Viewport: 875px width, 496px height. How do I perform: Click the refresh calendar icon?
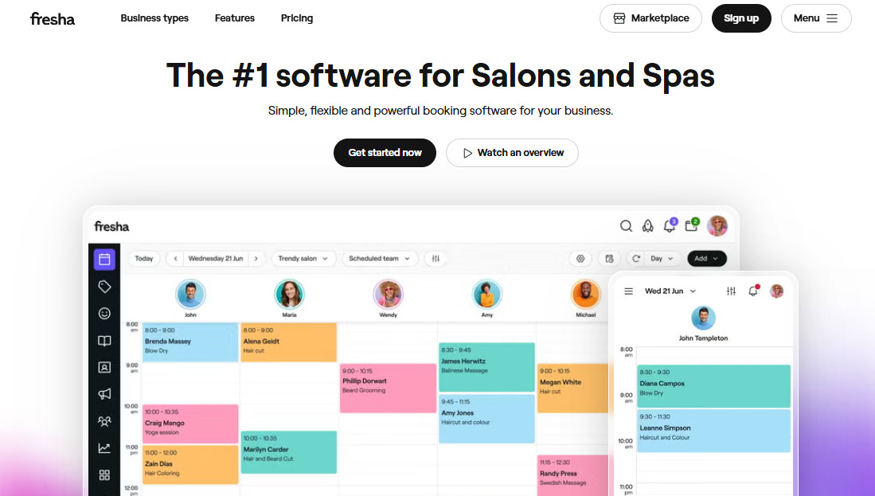[635, 258]
